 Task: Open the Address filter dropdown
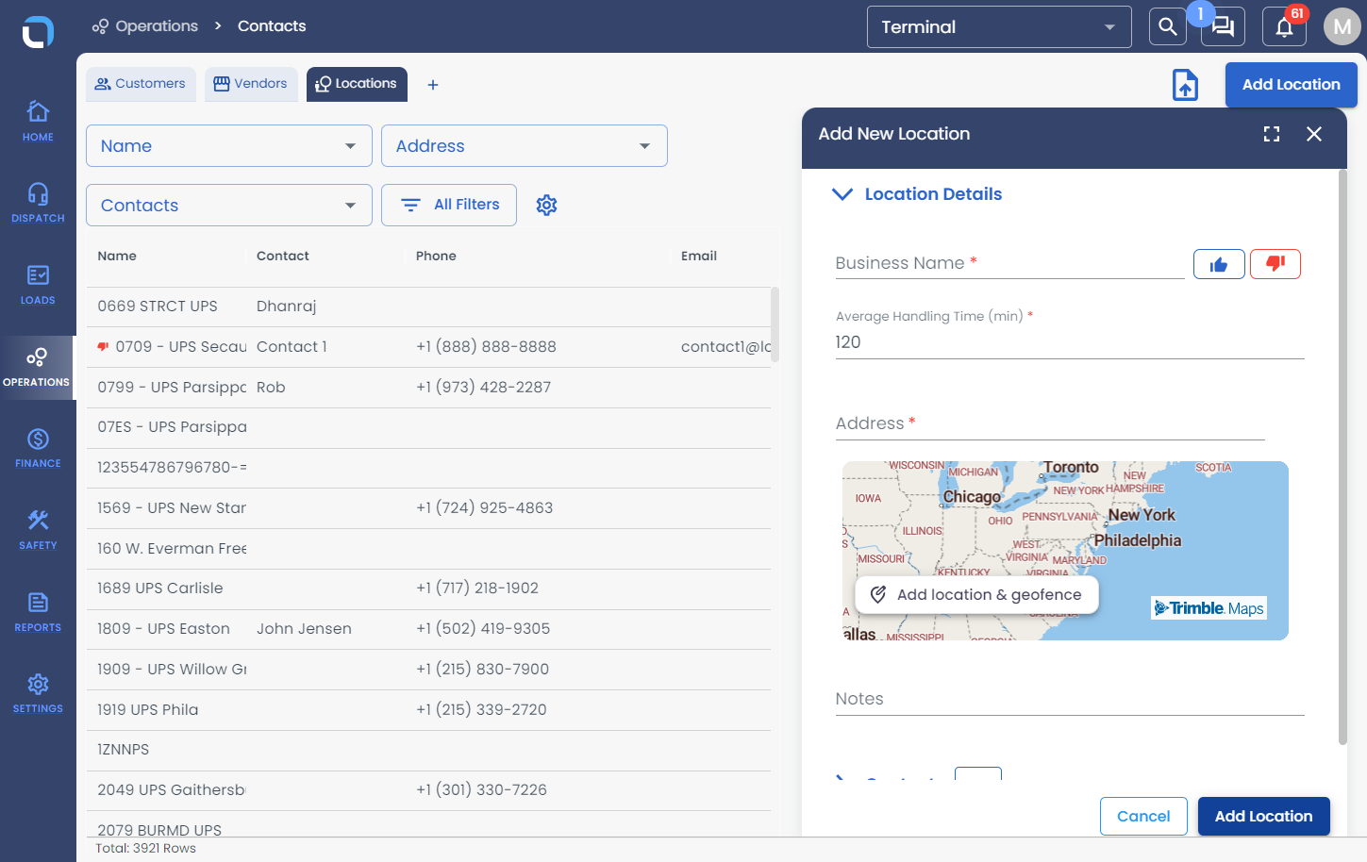[525, 146]
